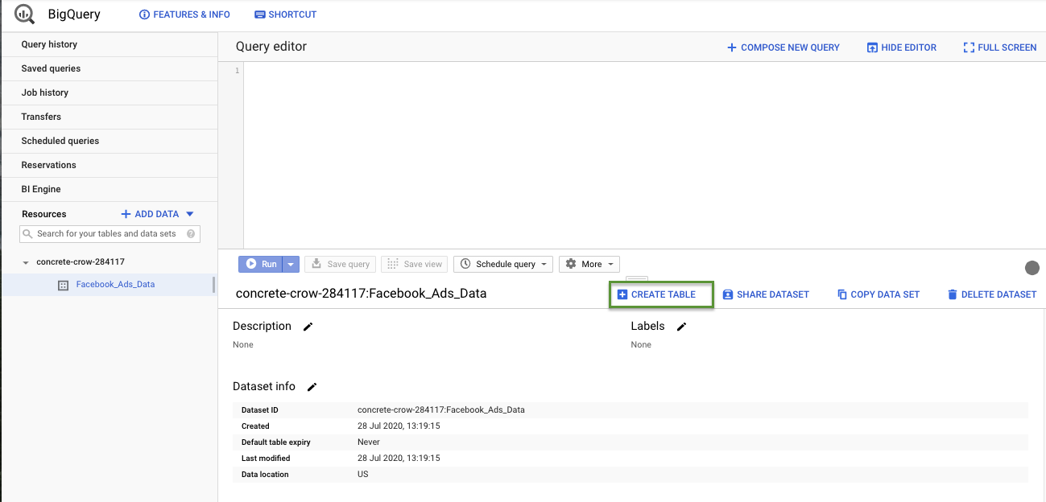Click COMPOSE NEW QUERY
The width and height of the screenshot is (1046, 502).
point(783,47)
